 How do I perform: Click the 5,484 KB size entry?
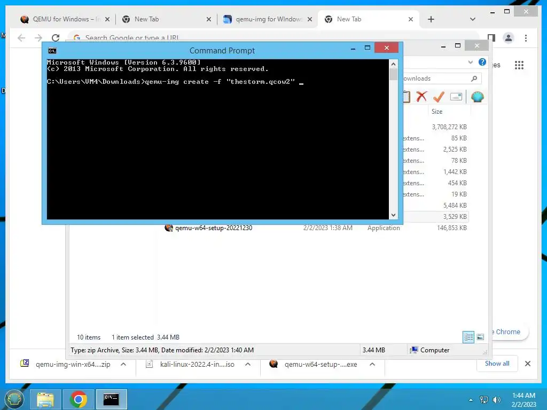455,206
